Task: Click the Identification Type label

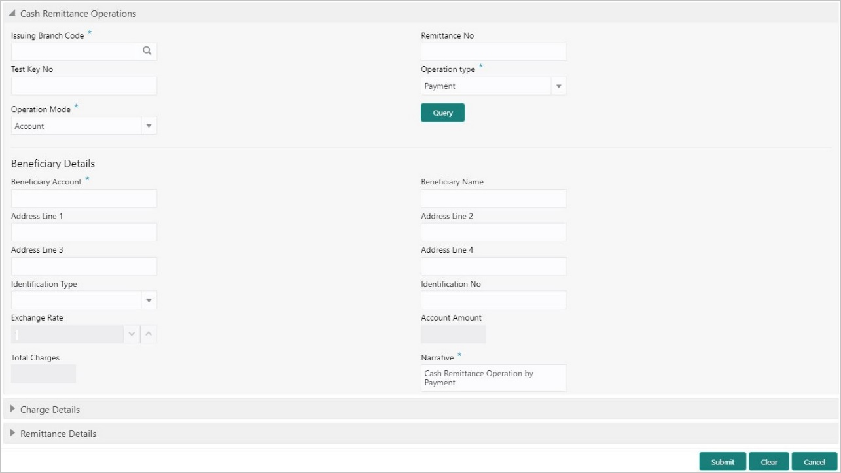Action: (x=44, y=284)
